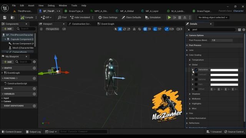Toggle grid snapping

[145, 29]
